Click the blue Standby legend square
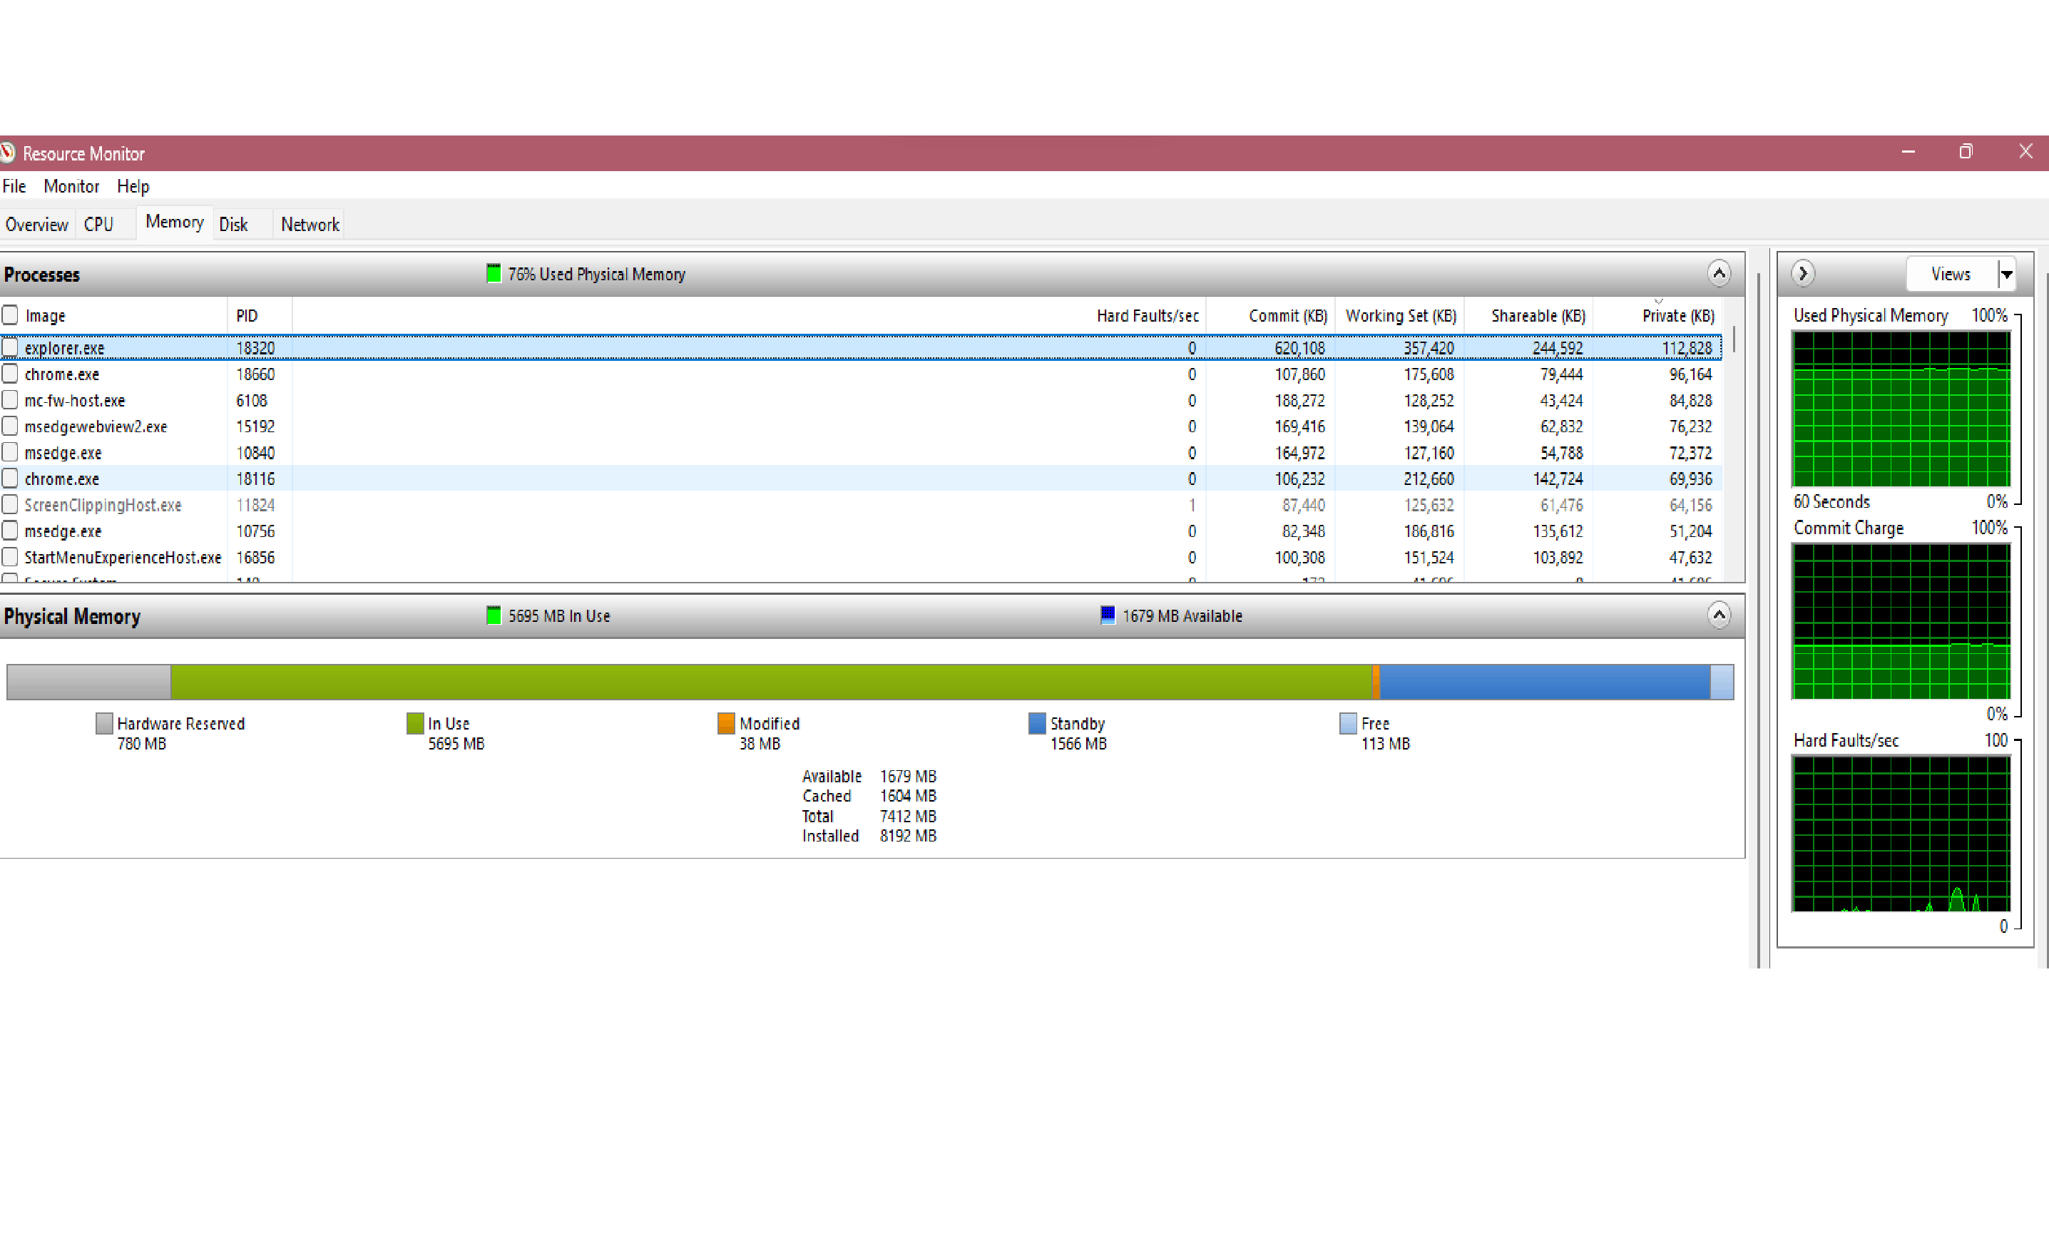This screenshot has width=2049, height=1248. point(1036,723)
